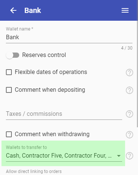This screenshot has width=138, height=175.
Task: Click the Comment when withdrawing label
Action: [52, 134]
